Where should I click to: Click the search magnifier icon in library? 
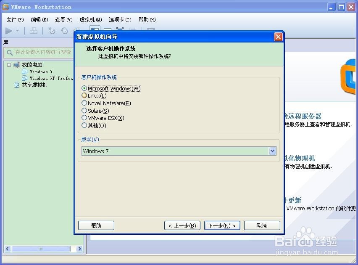coord(10,53)
